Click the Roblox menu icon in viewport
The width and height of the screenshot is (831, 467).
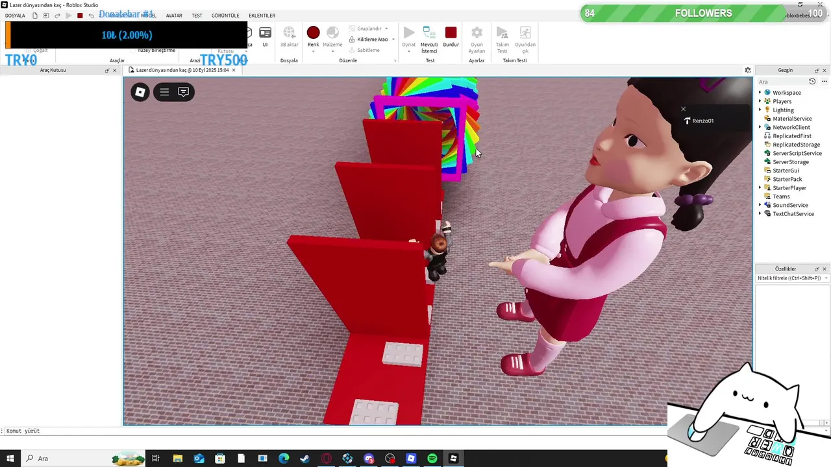click(140, 92)
